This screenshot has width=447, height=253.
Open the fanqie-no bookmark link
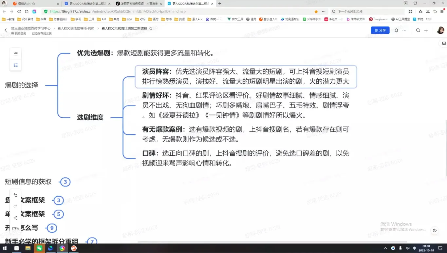[x=378, y=19]
